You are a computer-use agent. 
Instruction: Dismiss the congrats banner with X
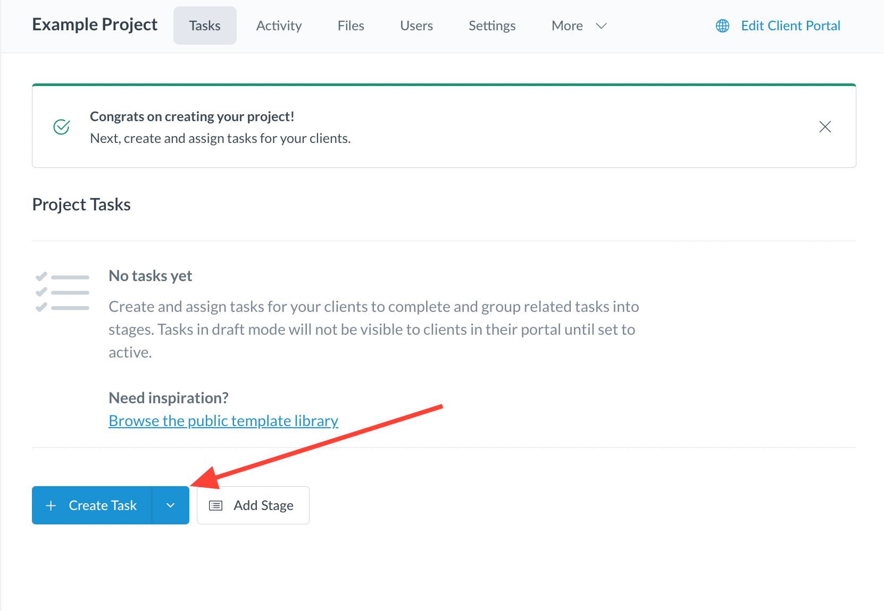pyautogui.click(x=824, y=127)
